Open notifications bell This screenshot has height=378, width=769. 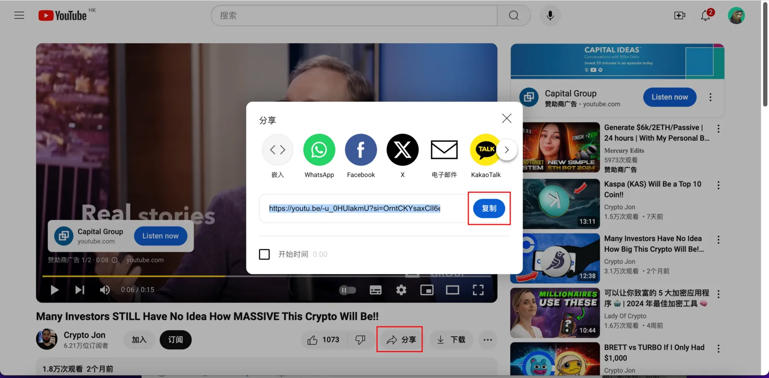point(706,15)
